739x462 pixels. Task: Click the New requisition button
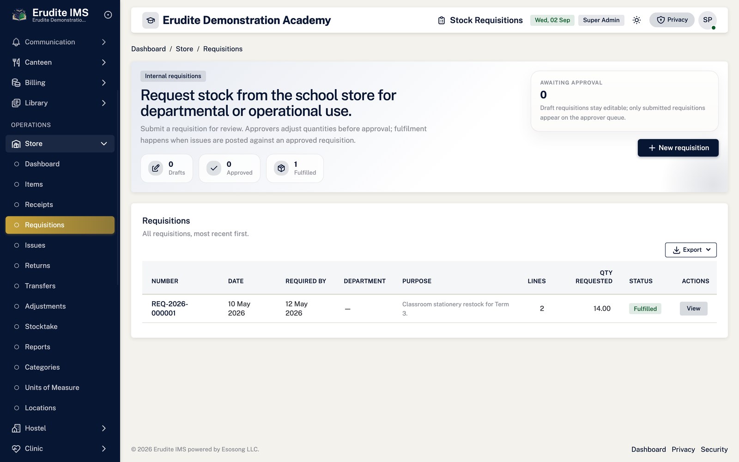678,148
